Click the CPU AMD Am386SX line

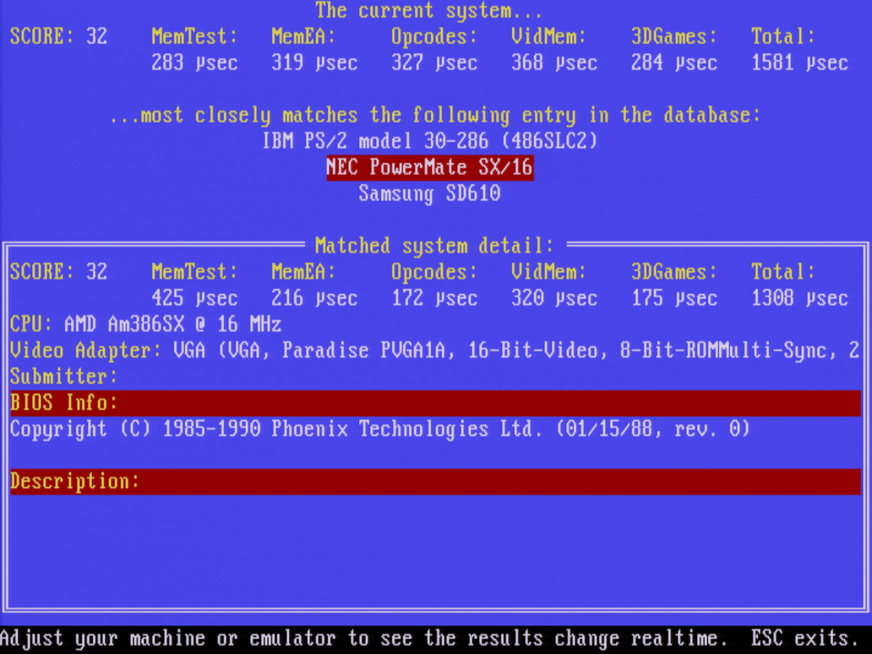(146, 324)
